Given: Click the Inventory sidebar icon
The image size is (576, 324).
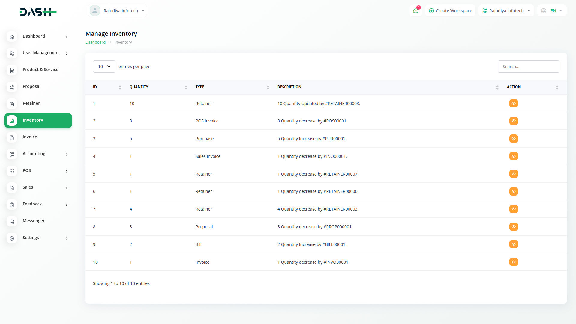Looking at the screenshot, I should [12, 121].
